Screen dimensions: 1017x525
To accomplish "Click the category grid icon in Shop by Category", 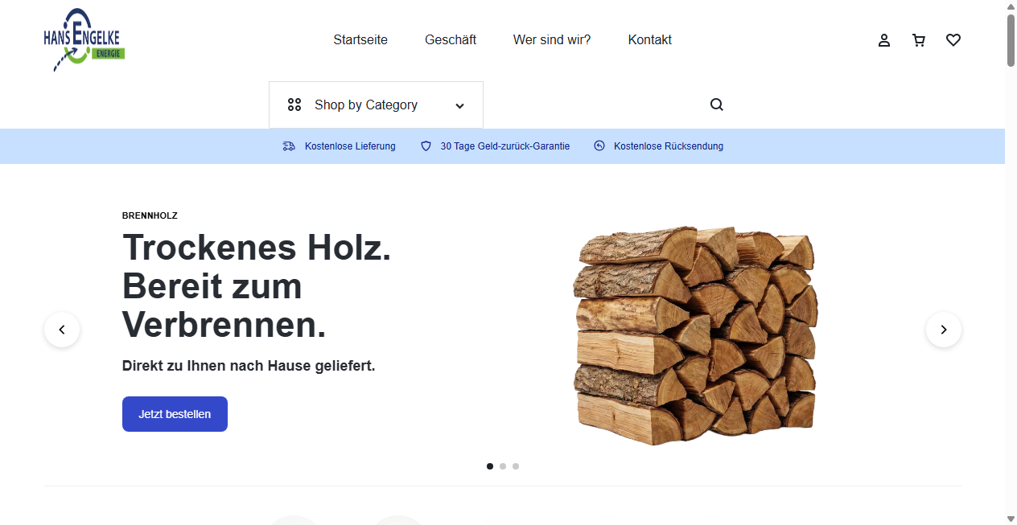I will click(294, 105).
